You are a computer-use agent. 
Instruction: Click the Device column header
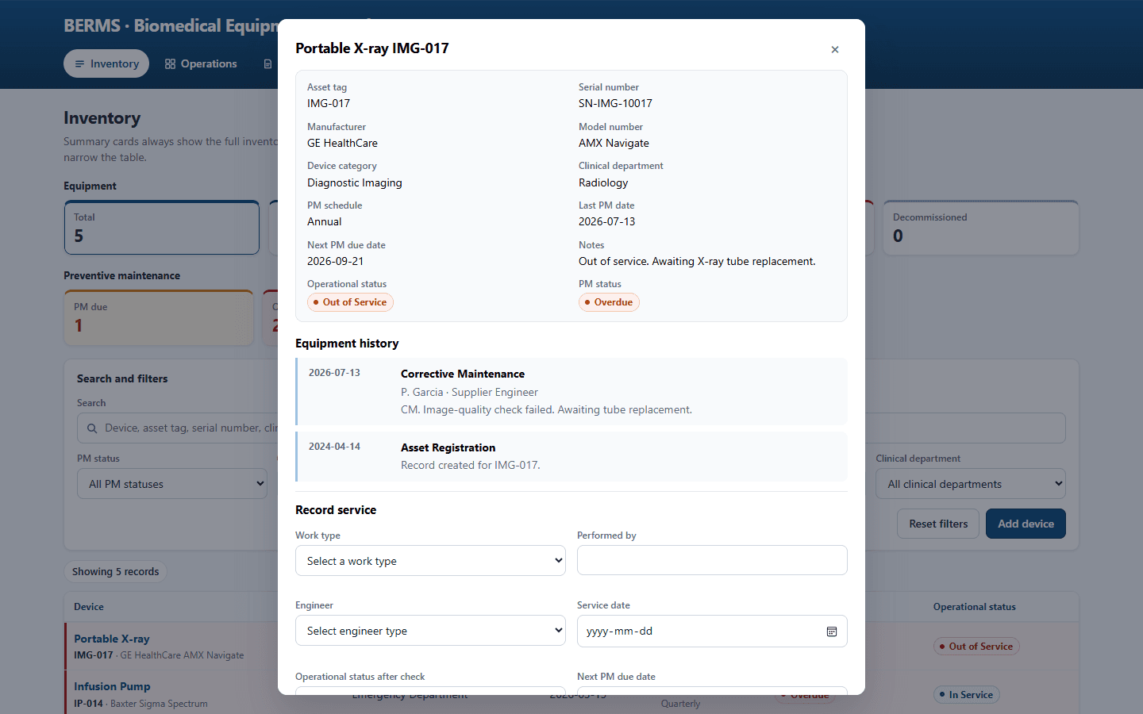(89, 607)
